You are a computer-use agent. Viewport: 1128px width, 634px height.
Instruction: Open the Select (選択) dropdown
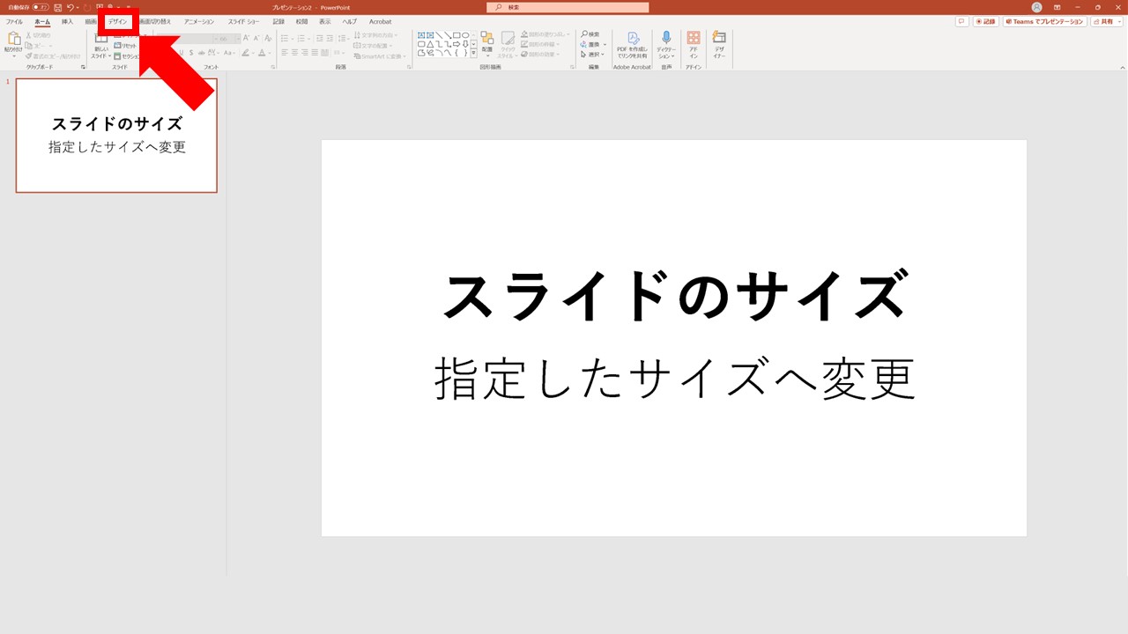coord(590,54)
